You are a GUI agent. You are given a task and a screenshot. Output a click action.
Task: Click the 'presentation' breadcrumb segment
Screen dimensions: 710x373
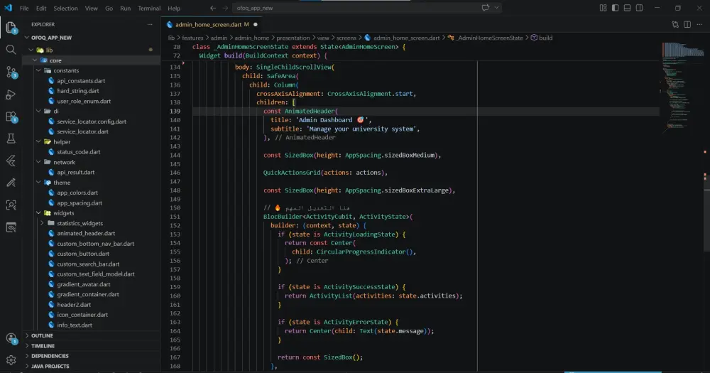click(x=293, y=38)
